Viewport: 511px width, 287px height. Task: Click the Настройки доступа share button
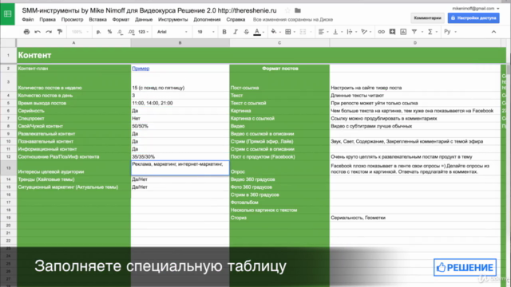point(473,18)
